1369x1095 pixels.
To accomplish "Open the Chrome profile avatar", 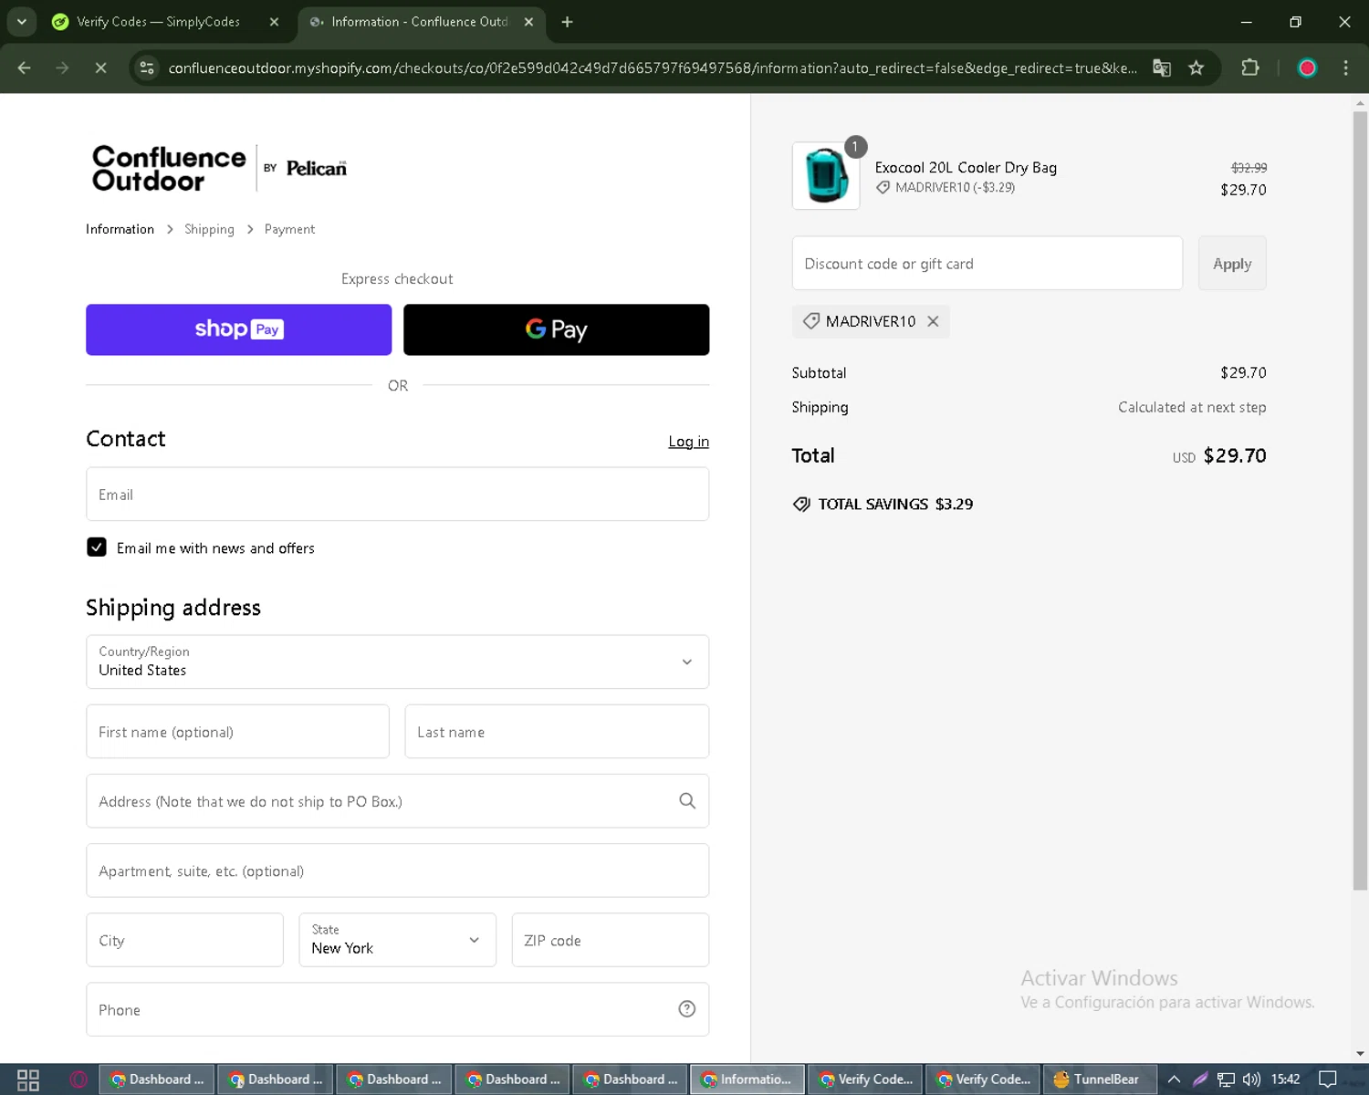I will coord(1307,68).
